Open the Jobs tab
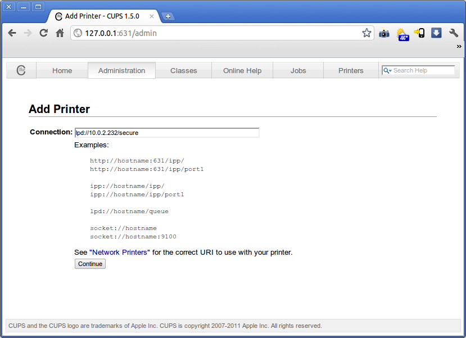 click(298, 70)
